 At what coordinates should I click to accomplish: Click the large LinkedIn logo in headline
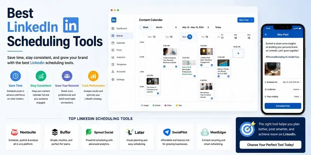pyautogui.click(x=71, y=25)
